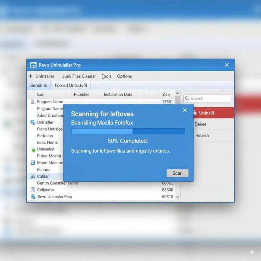Click the Revo Uninuialler Pro title bar icon

click(x=33, y=65)
